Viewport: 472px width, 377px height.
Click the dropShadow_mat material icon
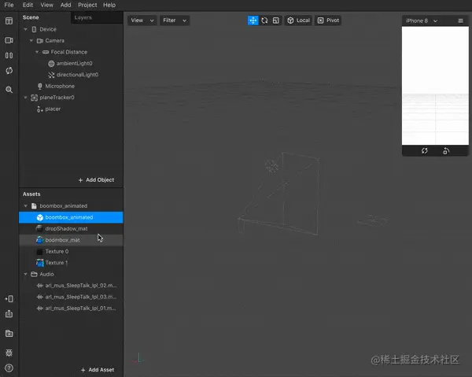click(39, 228)
